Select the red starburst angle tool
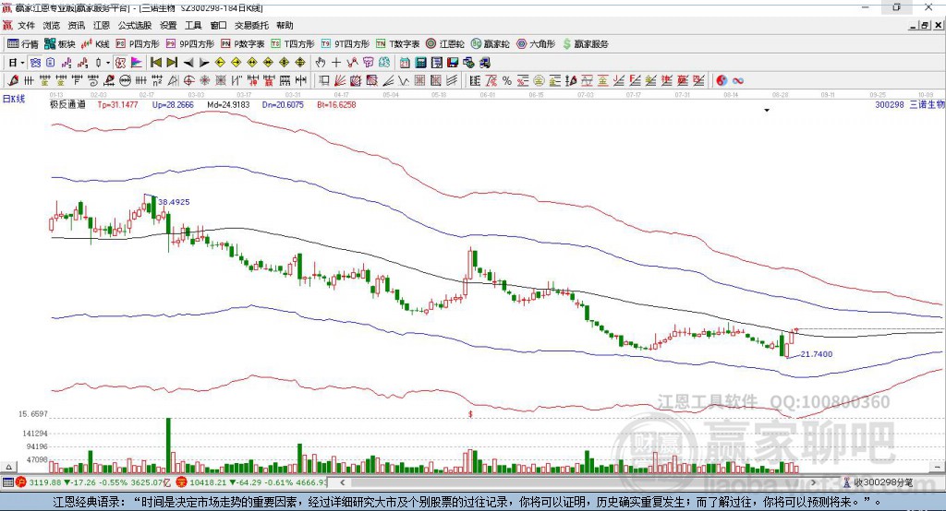Viewport: 946px width, 511px height. (x=204, y=80)
